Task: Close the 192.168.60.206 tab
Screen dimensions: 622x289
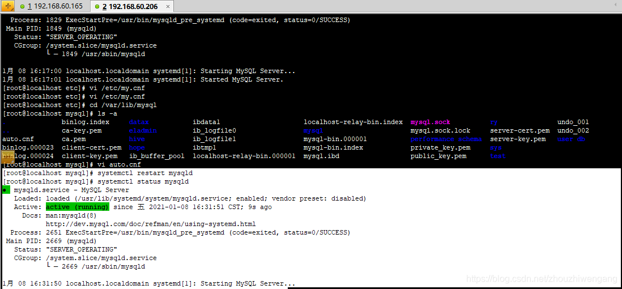Action: coord(168,7)
